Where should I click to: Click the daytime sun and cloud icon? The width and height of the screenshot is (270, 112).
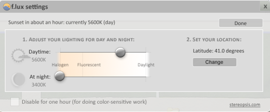click(19, 55)
